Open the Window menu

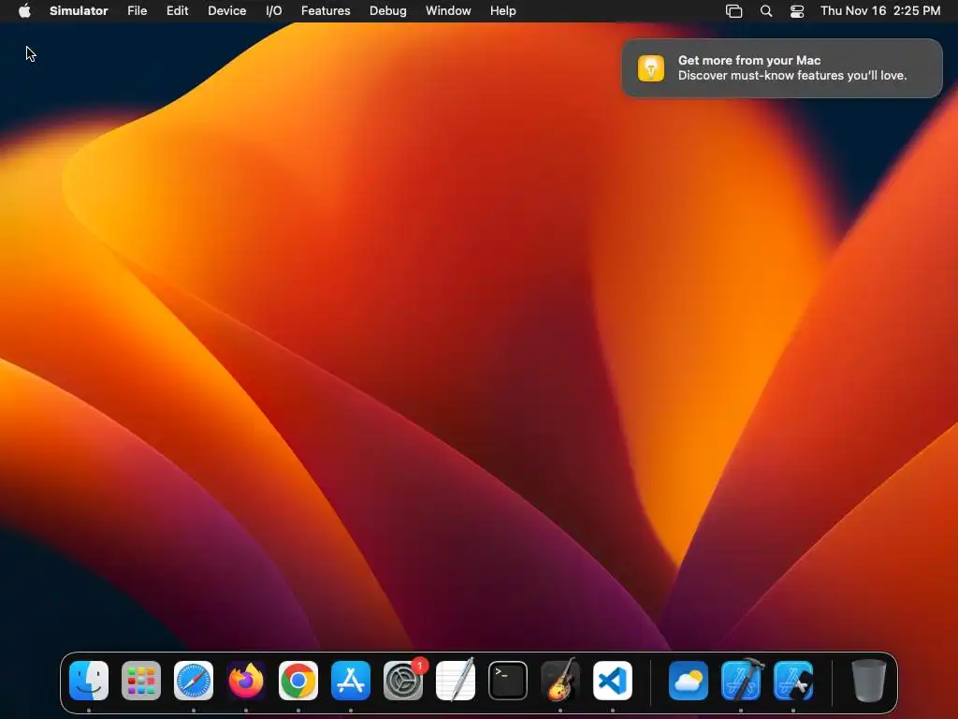(x=448, y=11)
